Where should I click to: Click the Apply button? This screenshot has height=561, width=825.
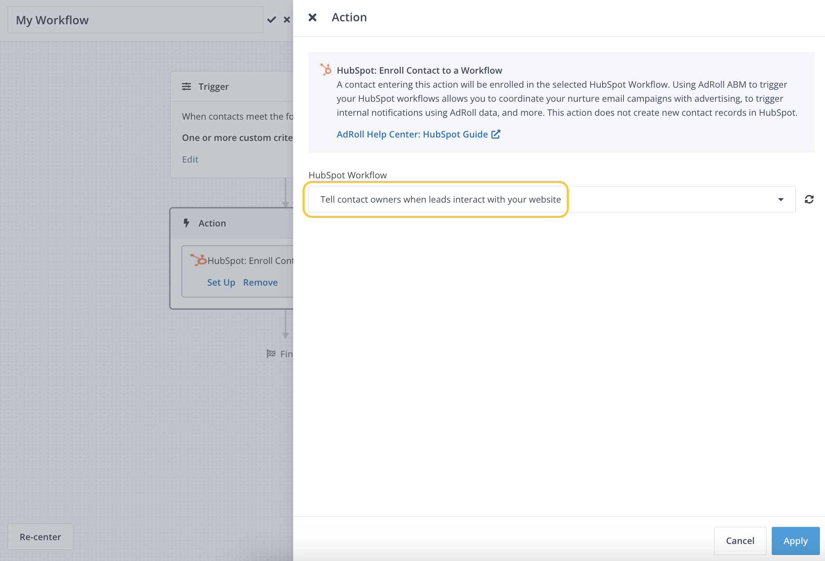click(x=796, y=541)
